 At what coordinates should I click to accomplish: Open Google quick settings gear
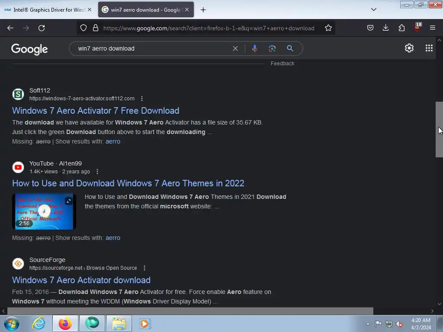click(x=409, y=48)
